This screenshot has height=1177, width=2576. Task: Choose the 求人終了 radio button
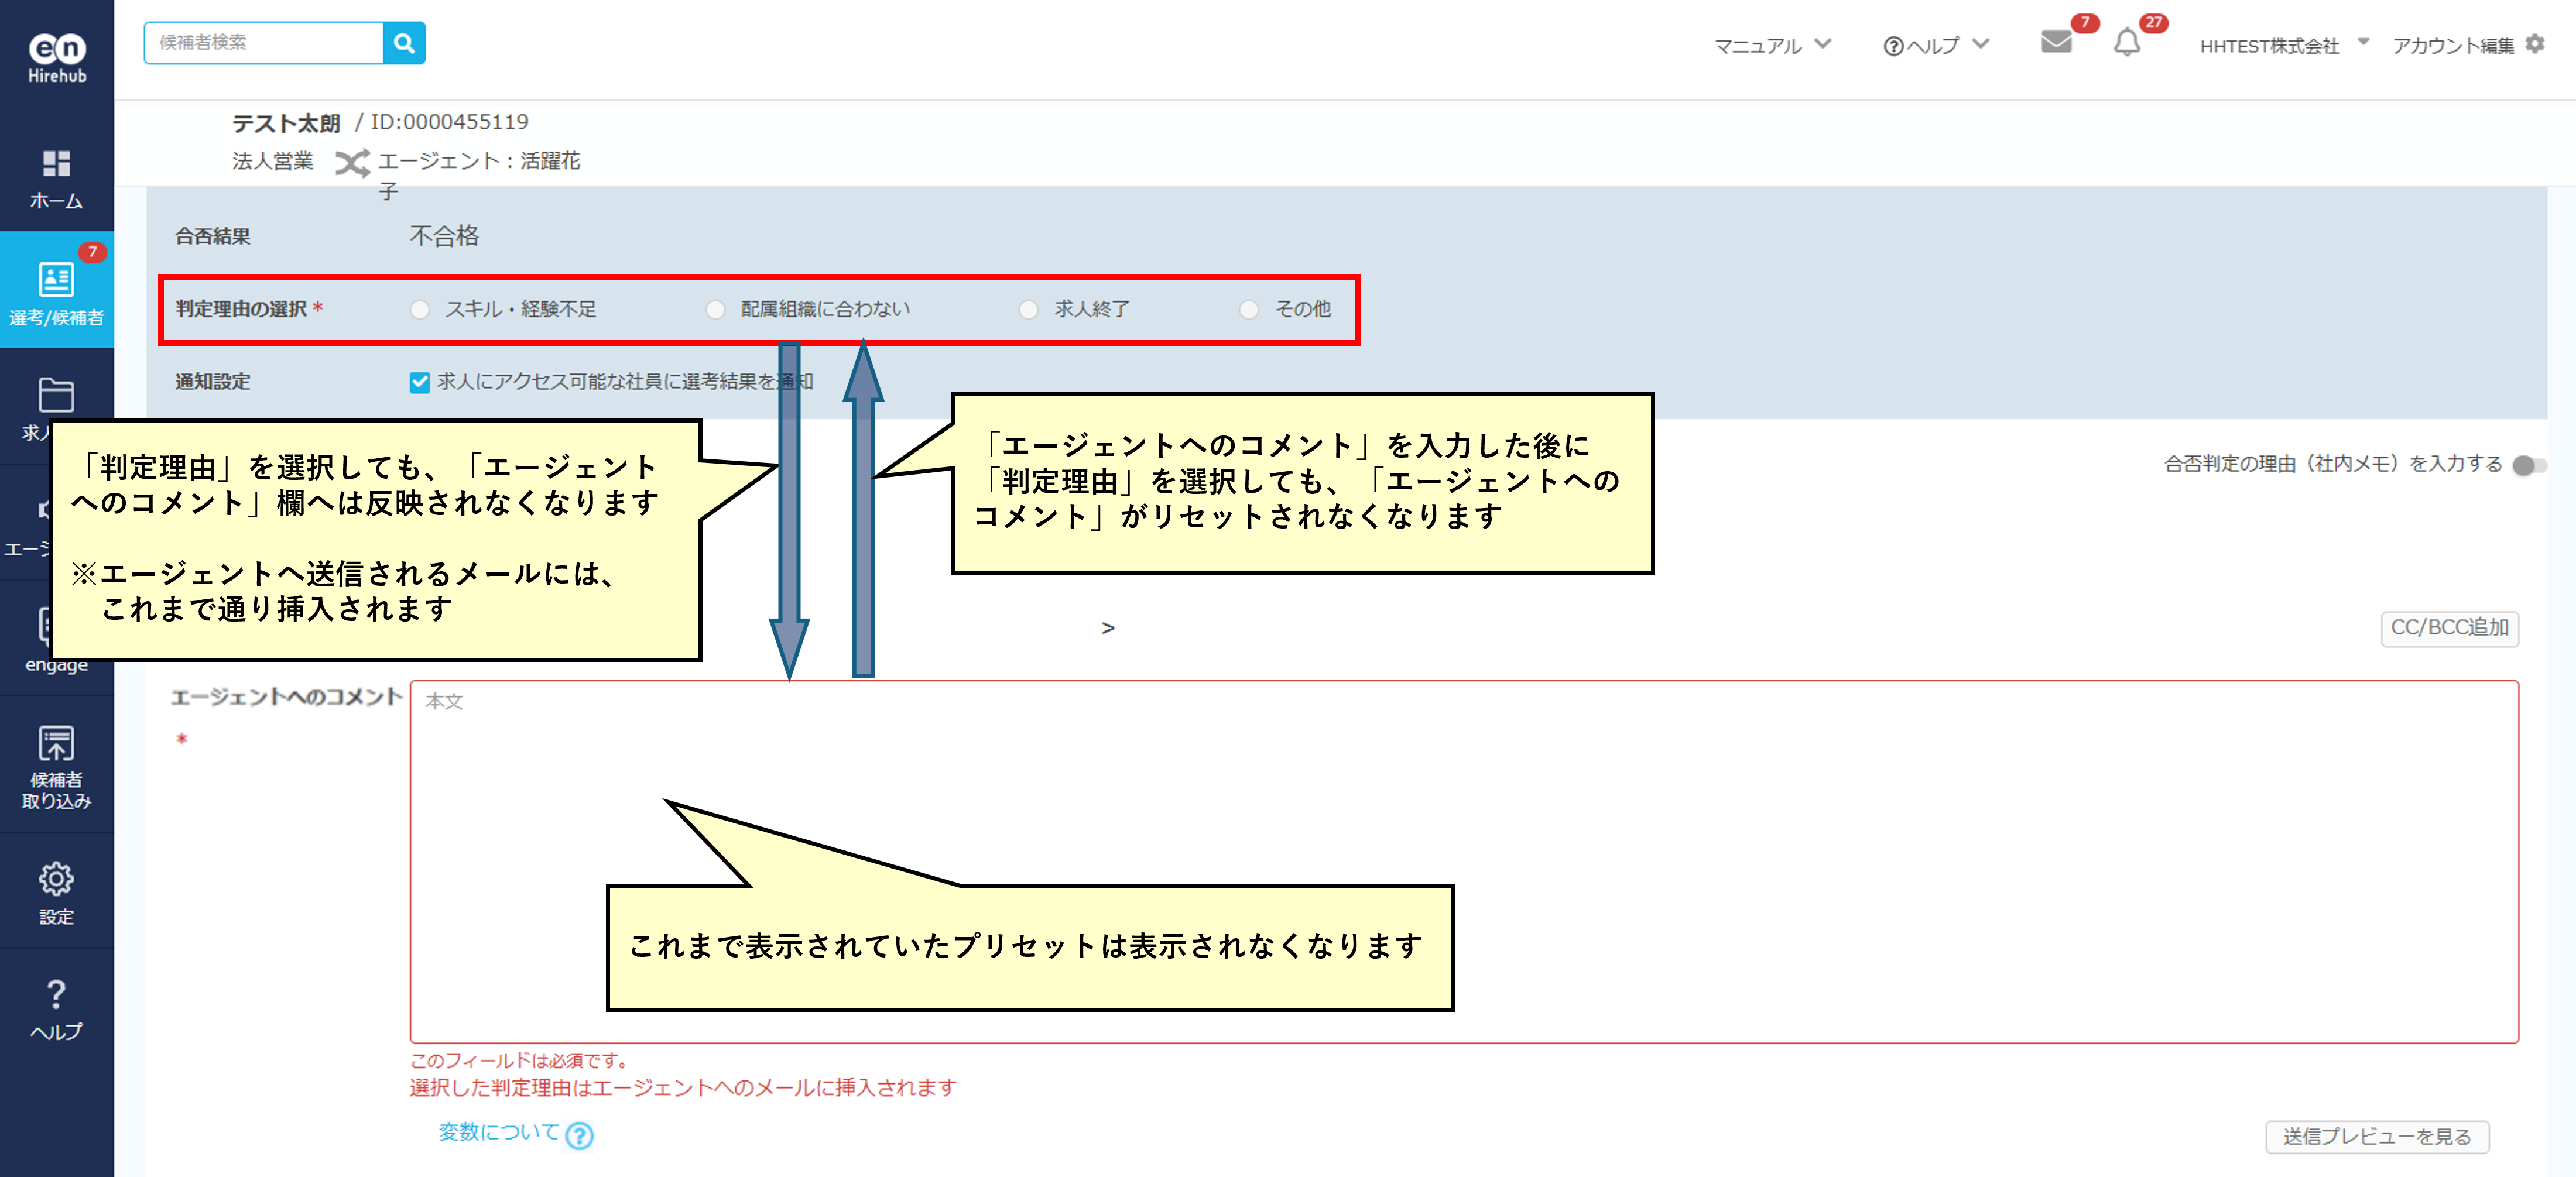[1028, 310]
